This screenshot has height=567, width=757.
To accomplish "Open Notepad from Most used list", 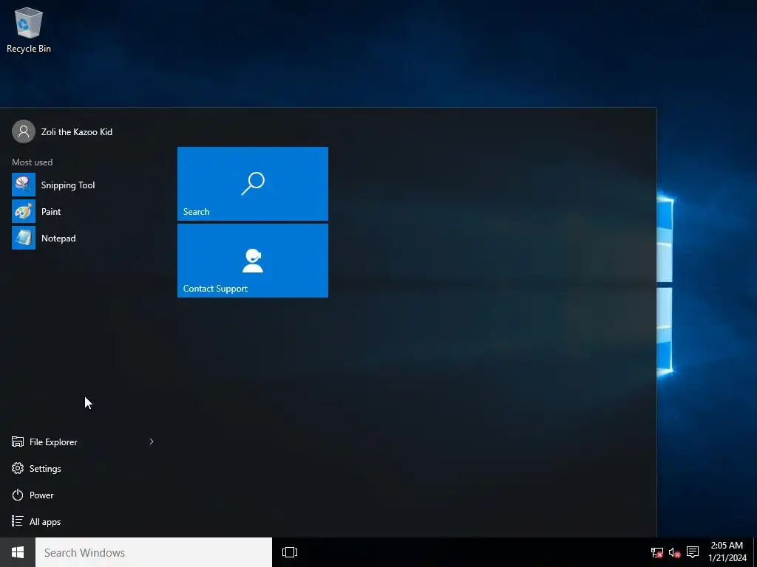I will pos(82,238).
